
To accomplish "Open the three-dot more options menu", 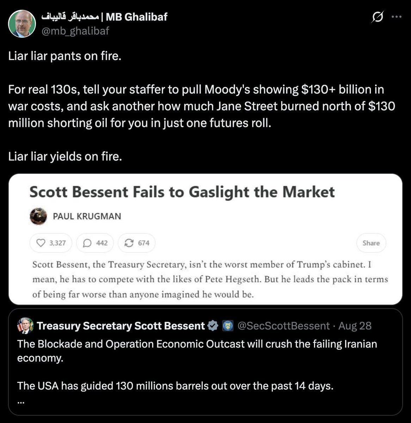I will (397, 17).
